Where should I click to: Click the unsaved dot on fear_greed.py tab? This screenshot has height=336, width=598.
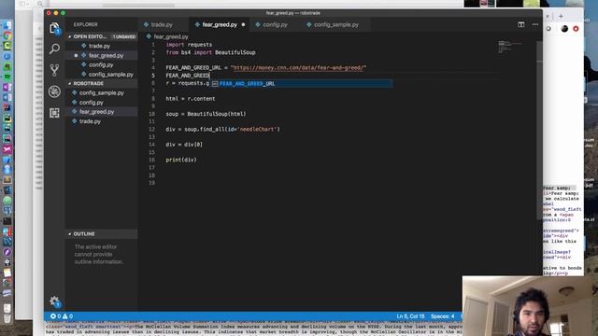point(243,25)
